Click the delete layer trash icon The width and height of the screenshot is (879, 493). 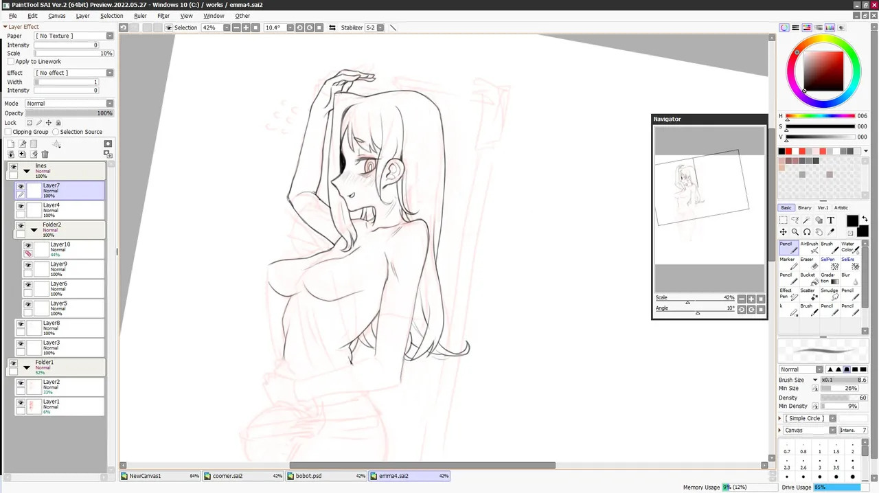point(45,154)
